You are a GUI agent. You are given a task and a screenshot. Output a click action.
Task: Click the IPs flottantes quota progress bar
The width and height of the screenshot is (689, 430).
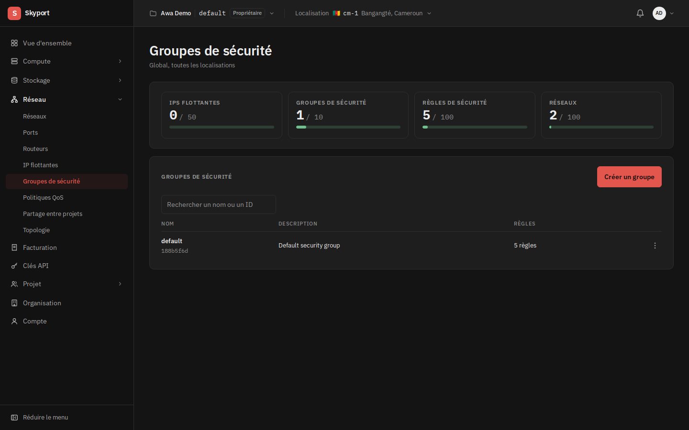click(x=222, y=127)
